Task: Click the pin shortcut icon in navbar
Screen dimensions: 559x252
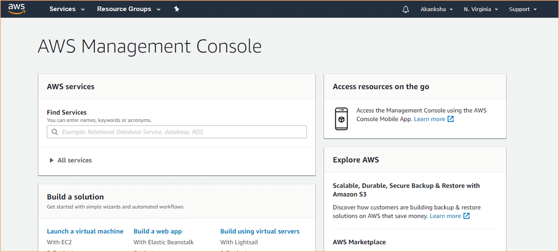Action: (x=176, y=9)
